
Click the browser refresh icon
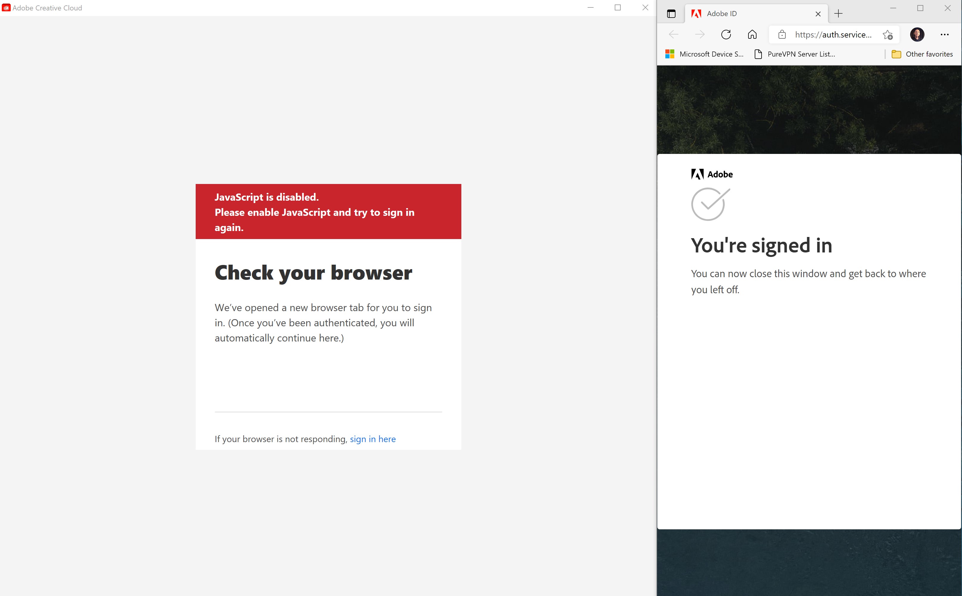coord(726,35)
